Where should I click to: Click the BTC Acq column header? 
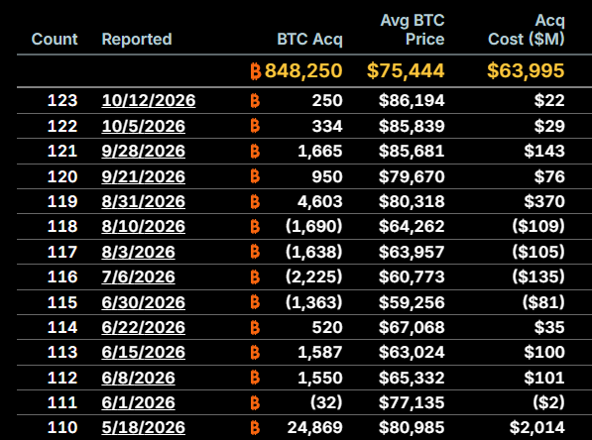click(310, 39)
